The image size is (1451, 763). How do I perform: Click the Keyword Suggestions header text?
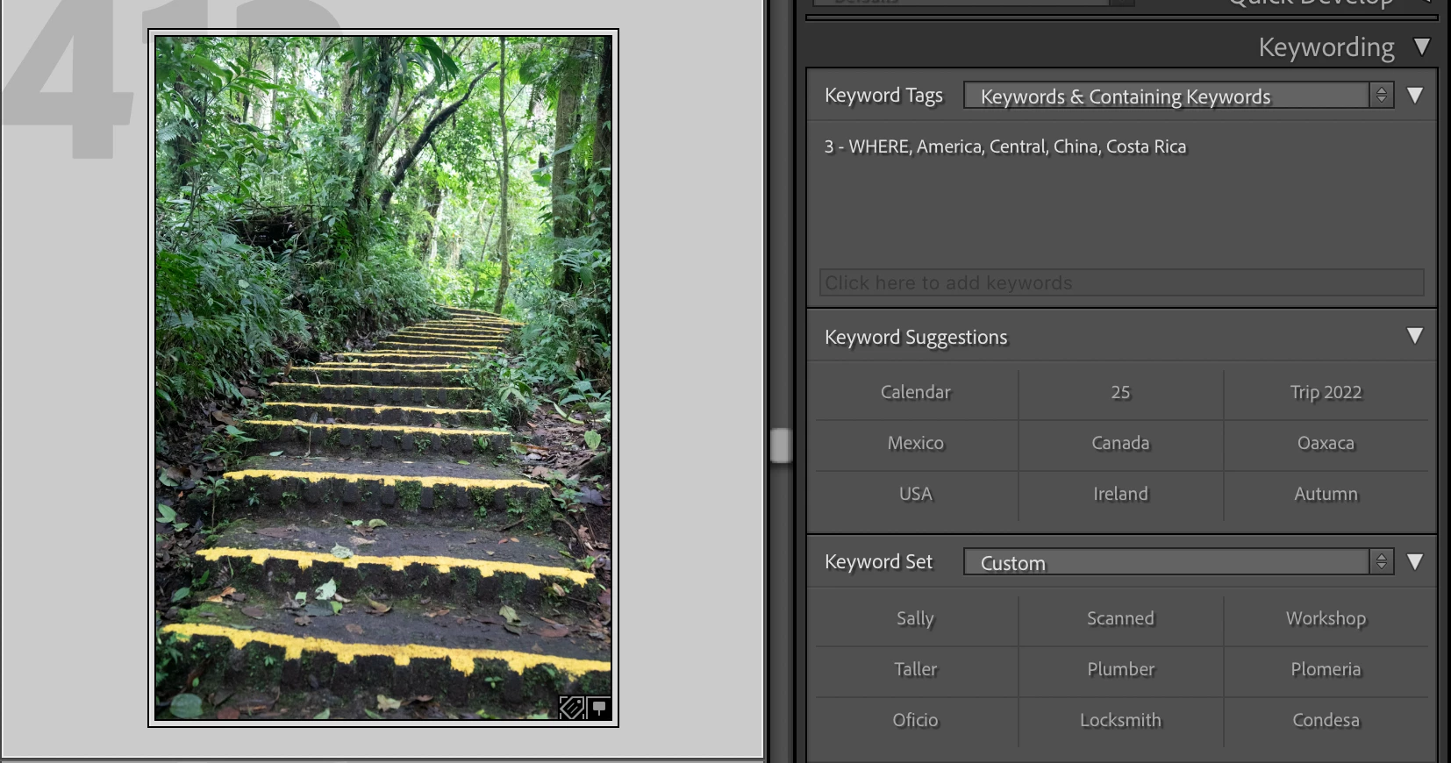pyautogui.click(x=916, y=338)
